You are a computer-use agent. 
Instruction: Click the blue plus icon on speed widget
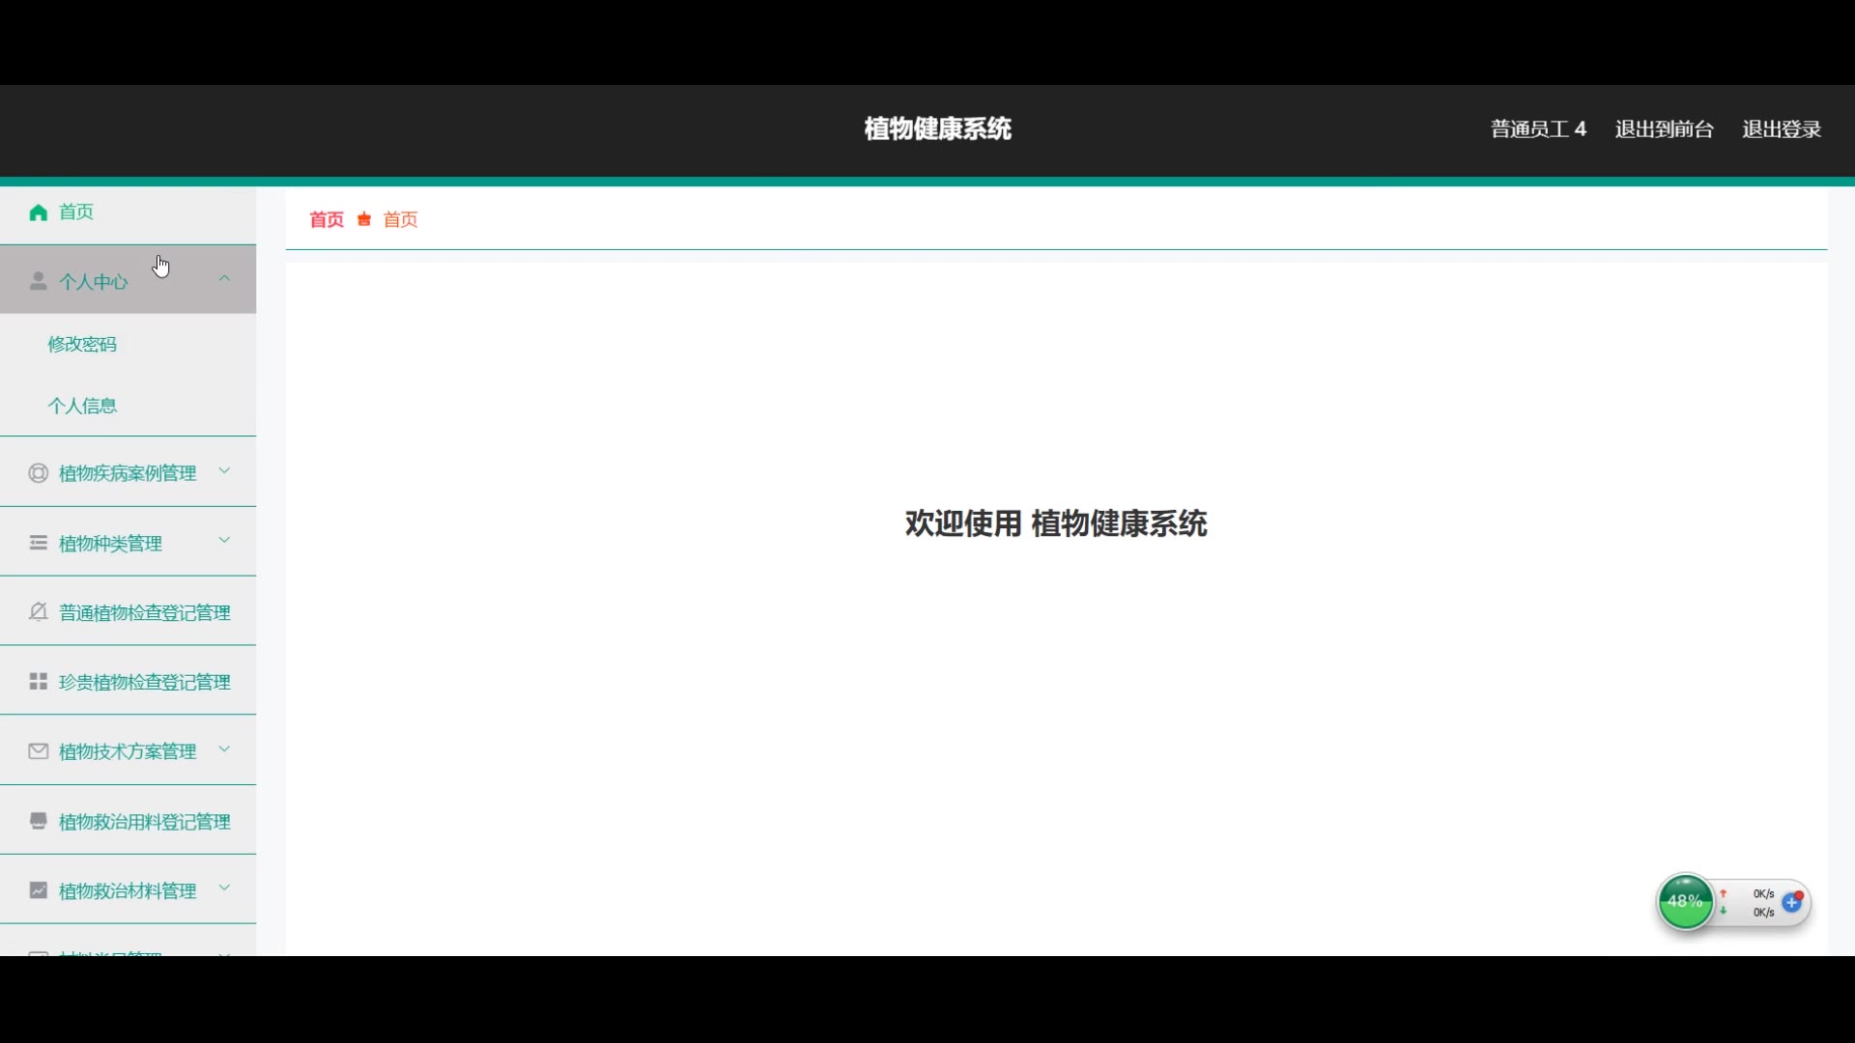[1792, 903]
